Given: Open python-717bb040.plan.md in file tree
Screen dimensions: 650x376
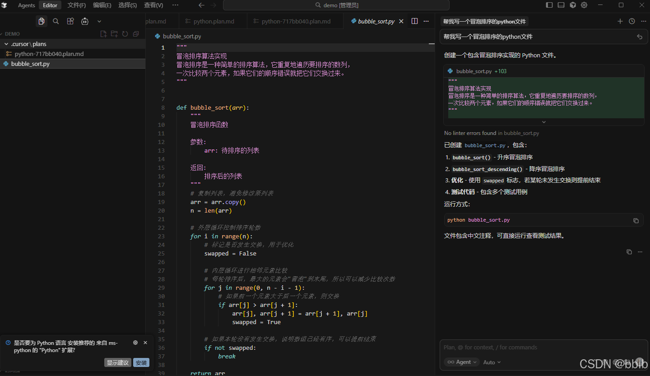Looking at the screenshot, I should 73,54.
